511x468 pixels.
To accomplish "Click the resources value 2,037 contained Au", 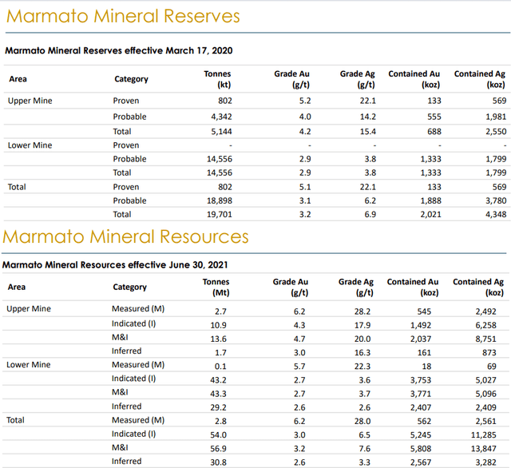I will click(421, 339).
